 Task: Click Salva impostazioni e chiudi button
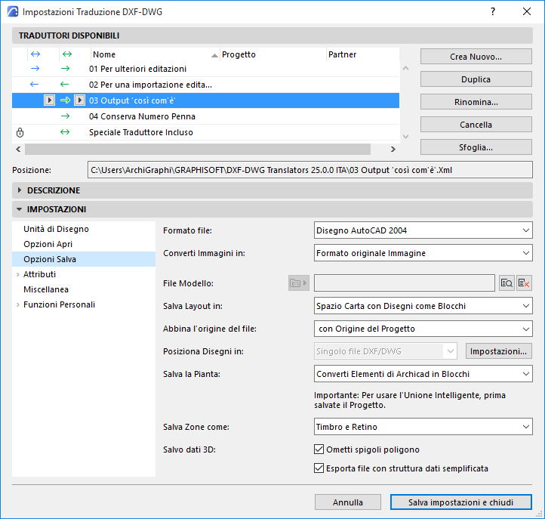[x=461, y=502]
